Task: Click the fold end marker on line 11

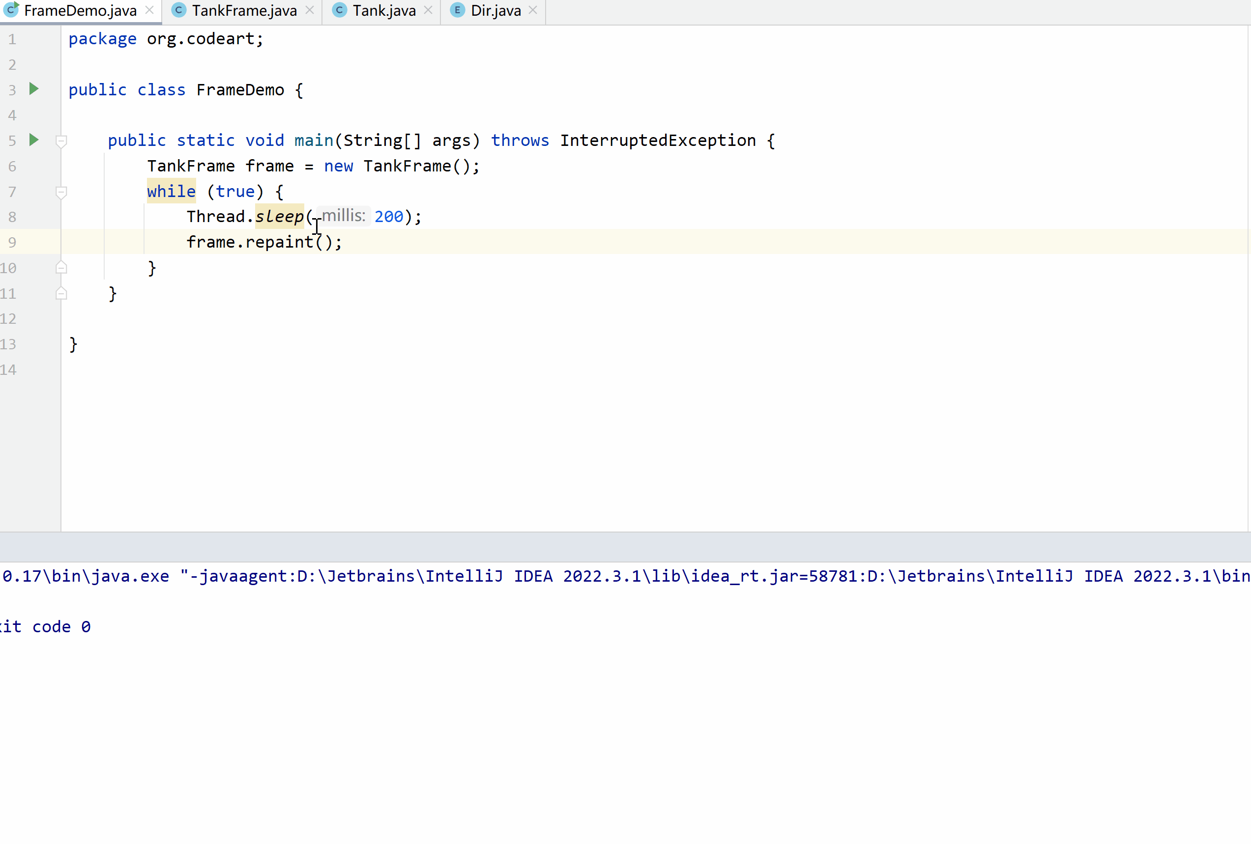Action: [61, 293]
